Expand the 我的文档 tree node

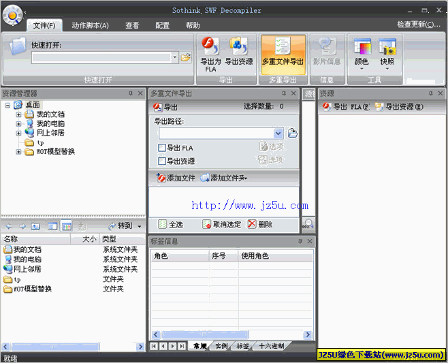[18, 114]
